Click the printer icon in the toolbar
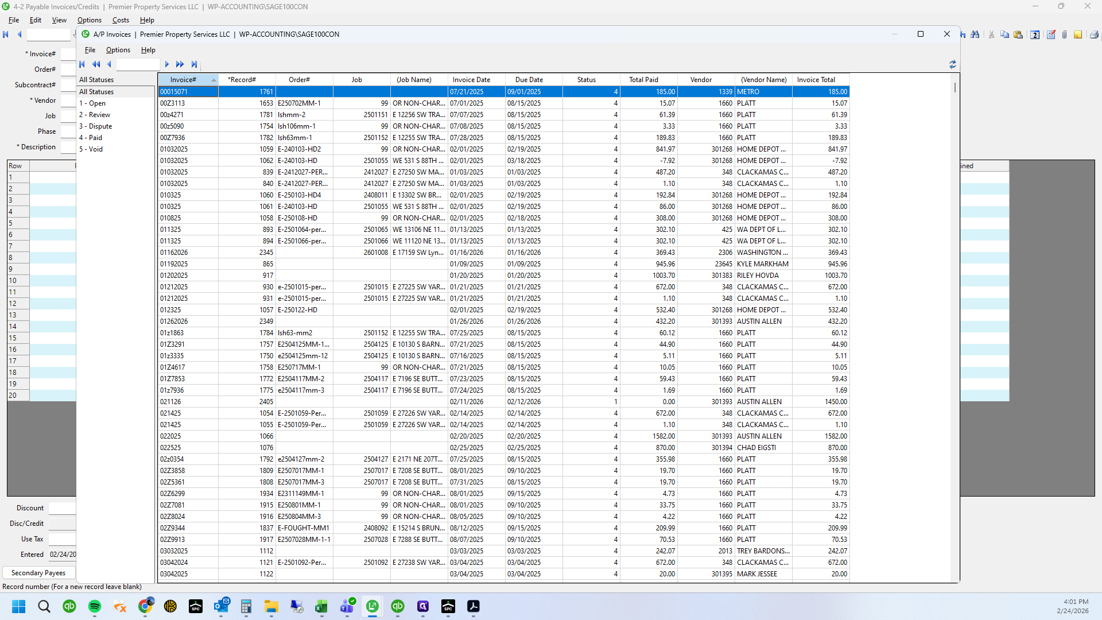This screenshot has height=620, width=1102. click(x=1094, y=34)
